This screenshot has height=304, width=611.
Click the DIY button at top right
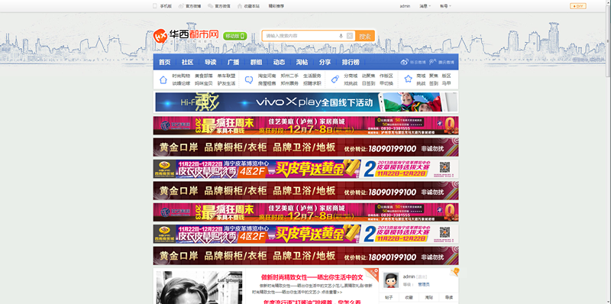click(578, 6)
